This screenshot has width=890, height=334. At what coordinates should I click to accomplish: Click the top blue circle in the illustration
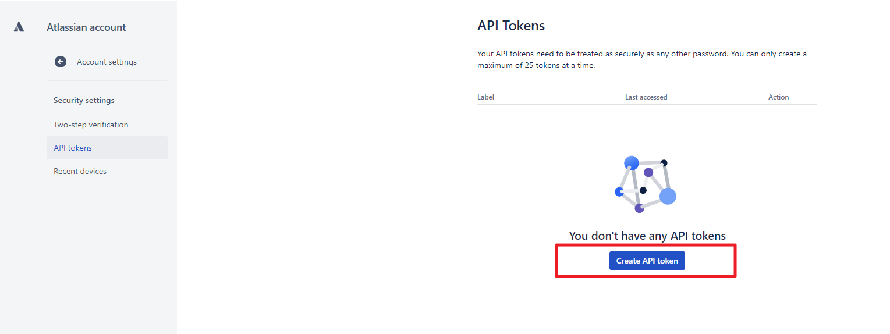coord(631,163)
